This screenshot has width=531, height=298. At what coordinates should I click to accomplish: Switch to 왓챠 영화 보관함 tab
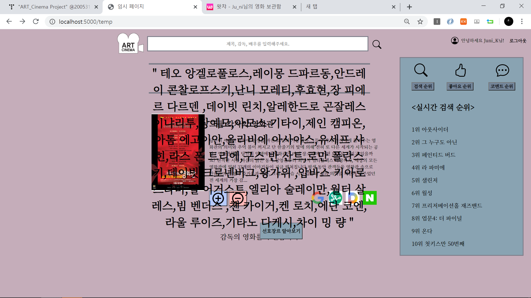[x=249, y=7]
